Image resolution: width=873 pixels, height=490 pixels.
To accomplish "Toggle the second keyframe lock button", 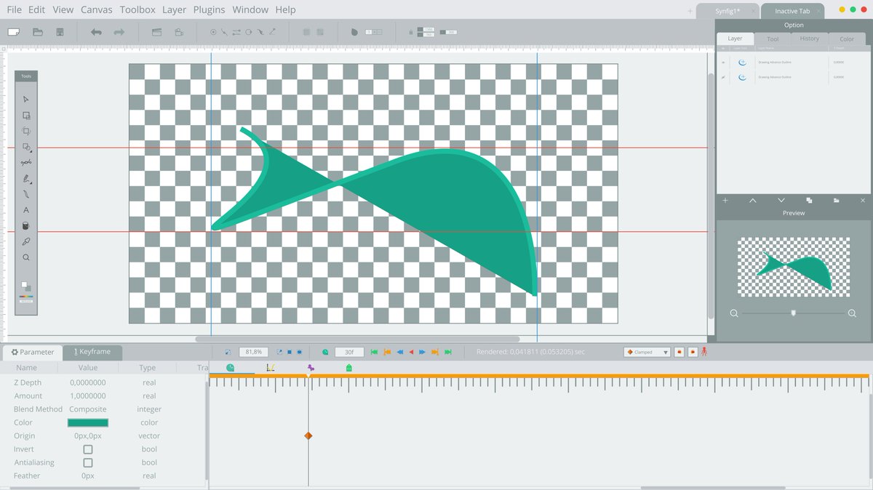I will (693, 352).
